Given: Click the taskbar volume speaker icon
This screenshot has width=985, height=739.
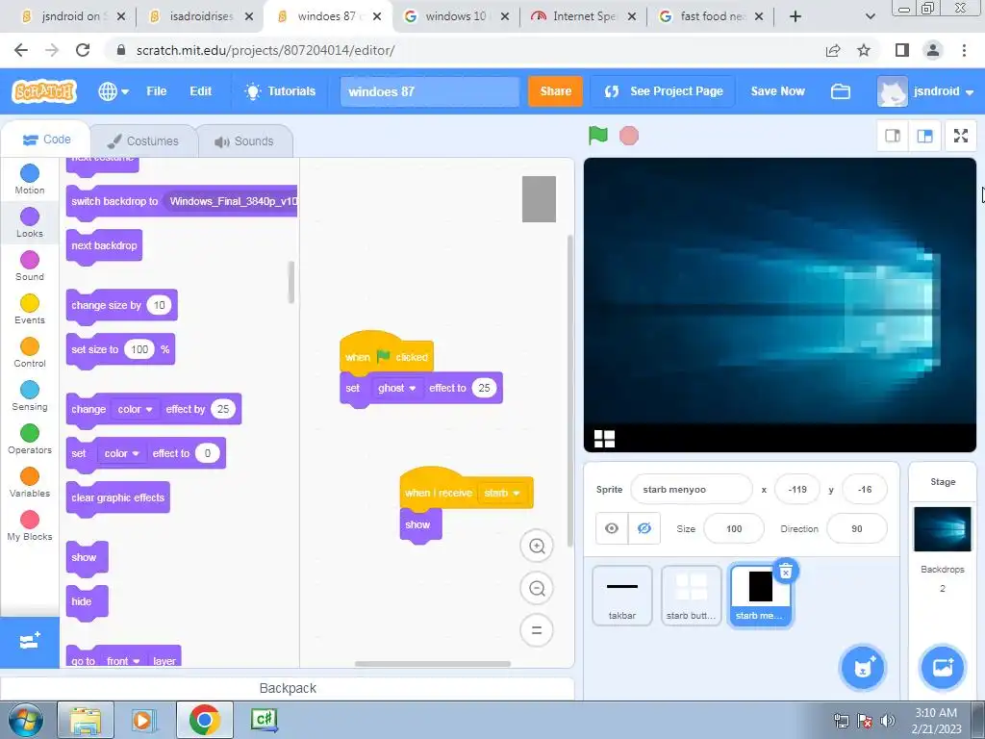Looking at the screenshot, I should pyautogui.click(x=887, y=721).
